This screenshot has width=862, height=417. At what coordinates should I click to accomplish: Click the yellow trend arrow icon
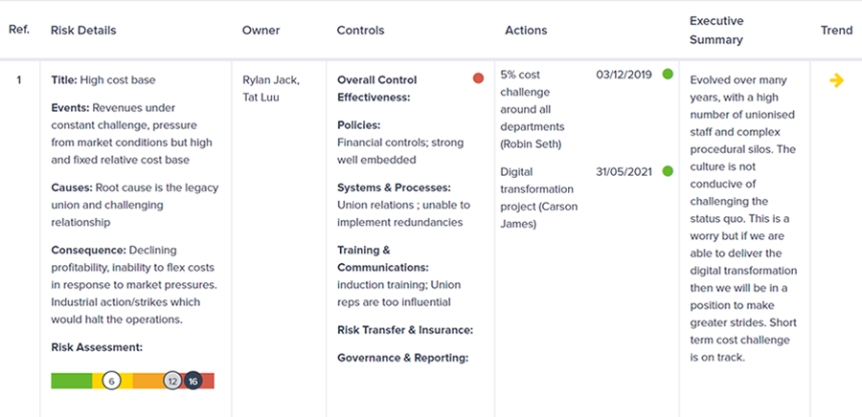click(837, 80)
